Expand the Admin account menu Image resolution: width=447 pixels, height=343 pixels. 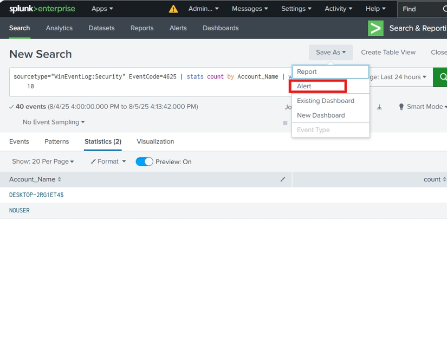click(x=203, y=9)
